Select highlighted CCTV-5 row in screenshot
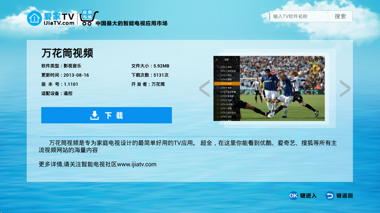The height and width of the screenshot is (213, 380). pos(227,84)
